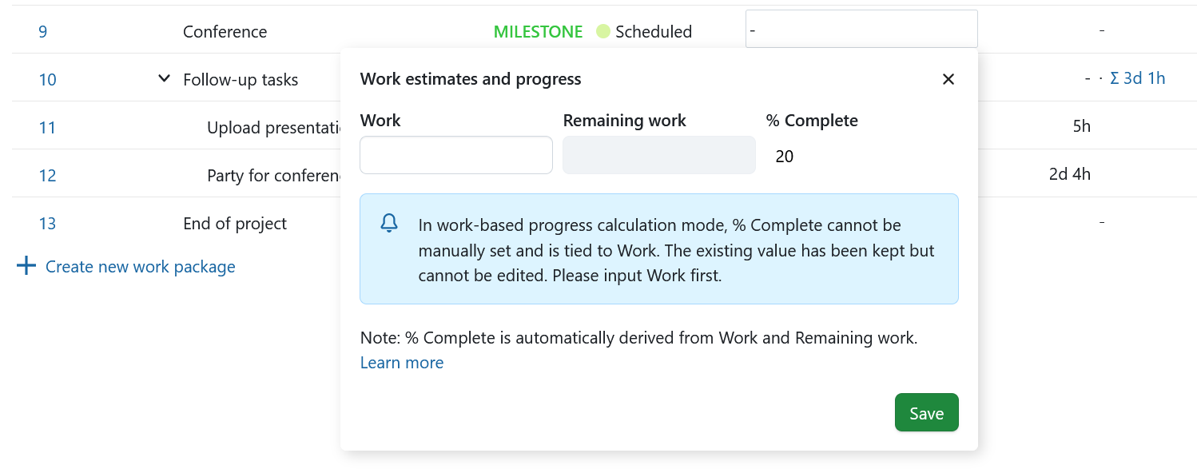Collapse the Follow-up tasks row
This screenshot has height=473, width=1197.
tap(164, 78)
